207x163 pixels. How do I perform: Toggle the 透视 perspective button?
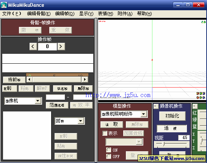pyautogui.click(x=172, y=128)
